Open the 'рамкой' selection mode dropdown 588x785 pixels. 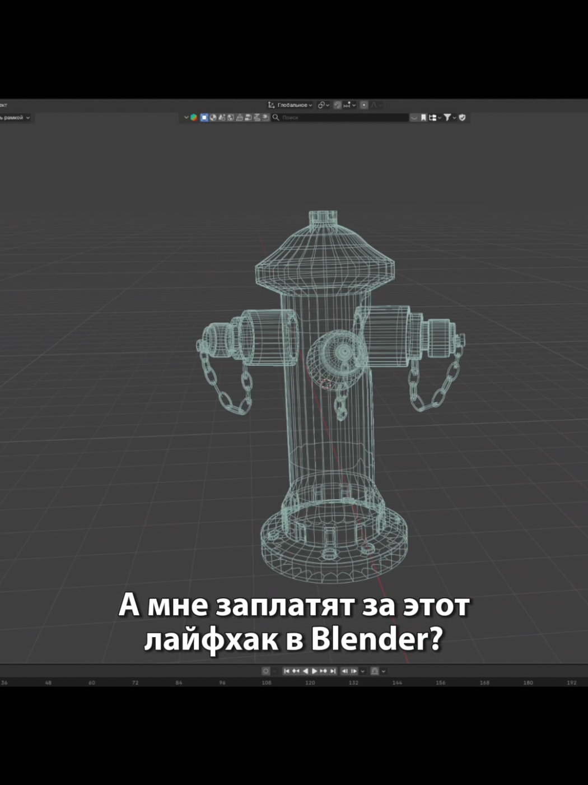click(x=15, y=118)
